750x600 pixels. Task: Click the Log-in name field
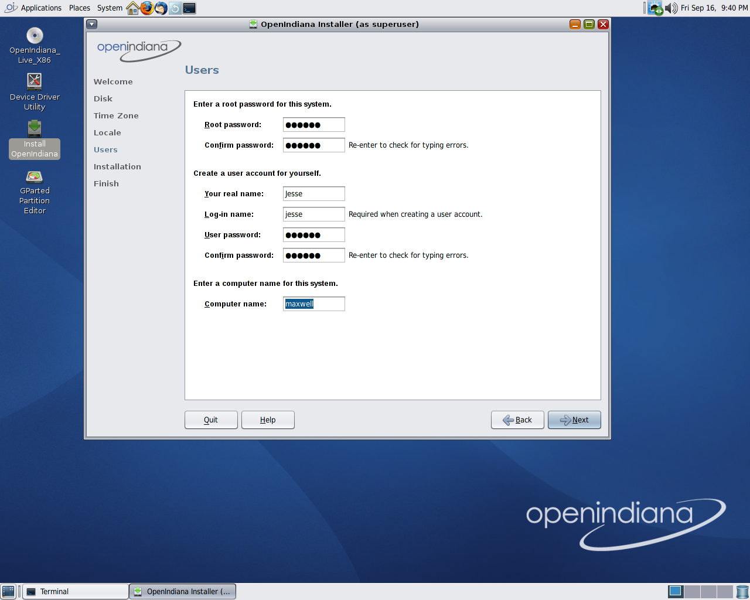click(314, 214)
